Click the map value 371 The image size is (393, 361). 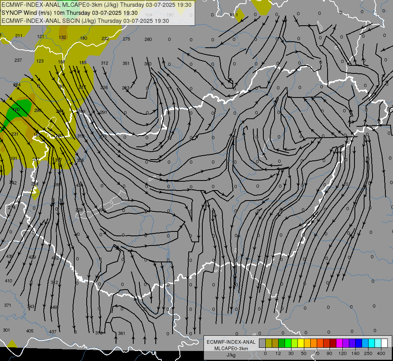tap(8, 305)
